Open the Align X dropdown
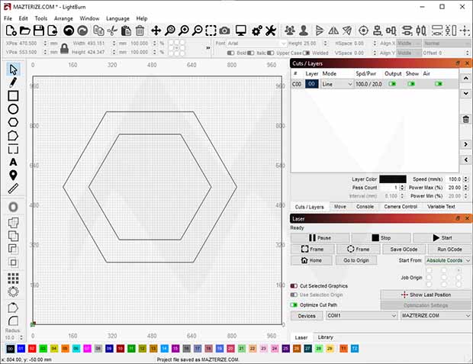 [x=409, y=43]
